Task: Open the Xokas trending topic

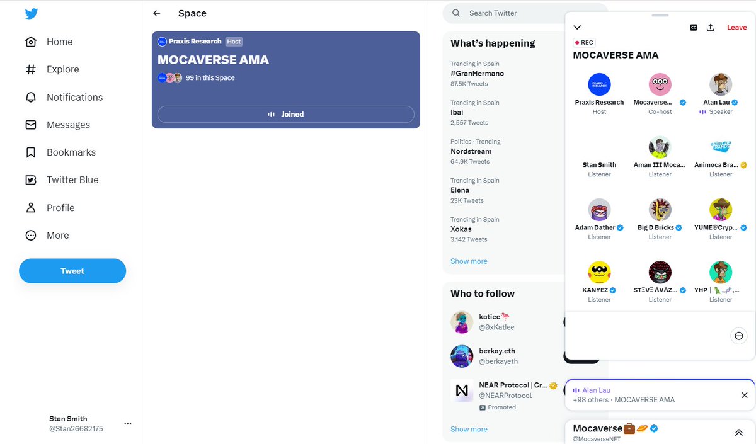Action: pyautogui.click(x=461, y=229)
